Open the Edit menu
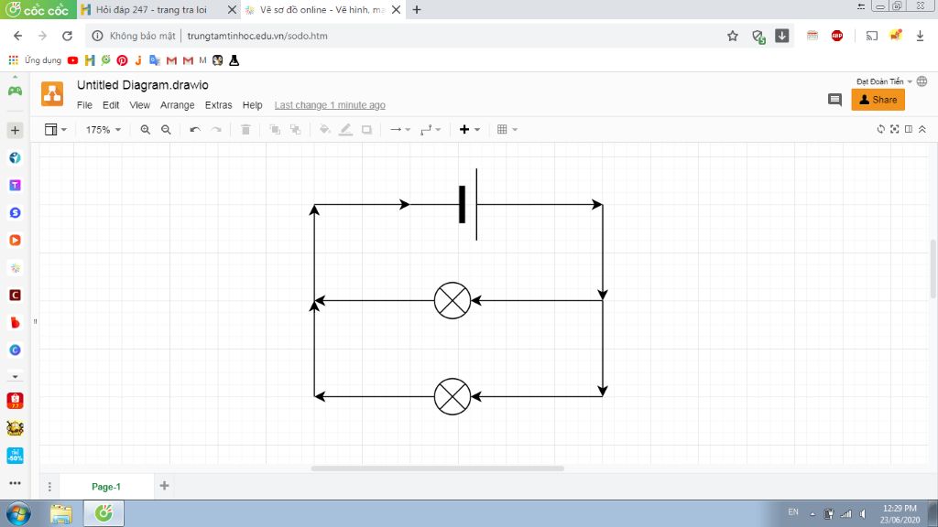Image resolution: width=938 pixels, height=527 pixels. point(111,105)
